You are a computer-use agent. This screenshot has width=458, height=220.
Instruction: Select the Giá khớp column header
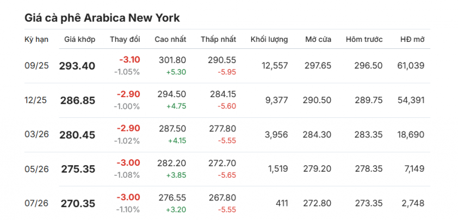[x=80, y=40]
